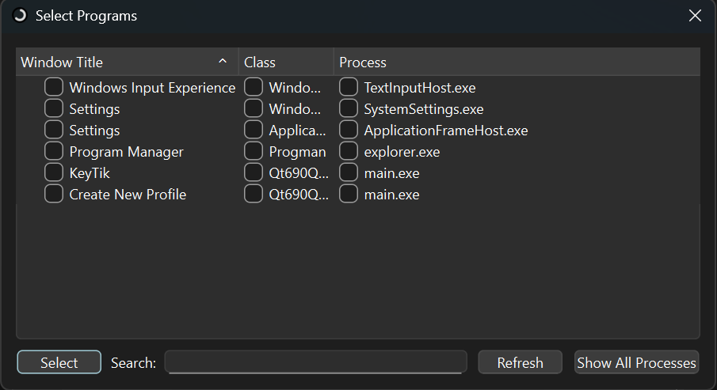Tick the explorer.exe process checkbox
Image resolution: width=717 pixels, height=390 pixels.
[x=349, y=152]
